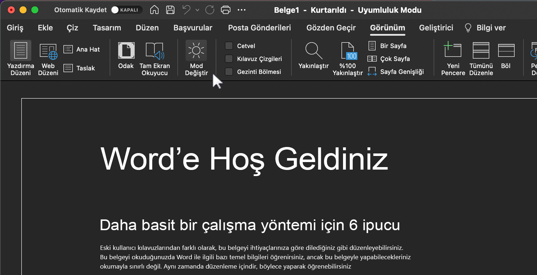Expand the undo history dropdown arrow

(197, 10)
